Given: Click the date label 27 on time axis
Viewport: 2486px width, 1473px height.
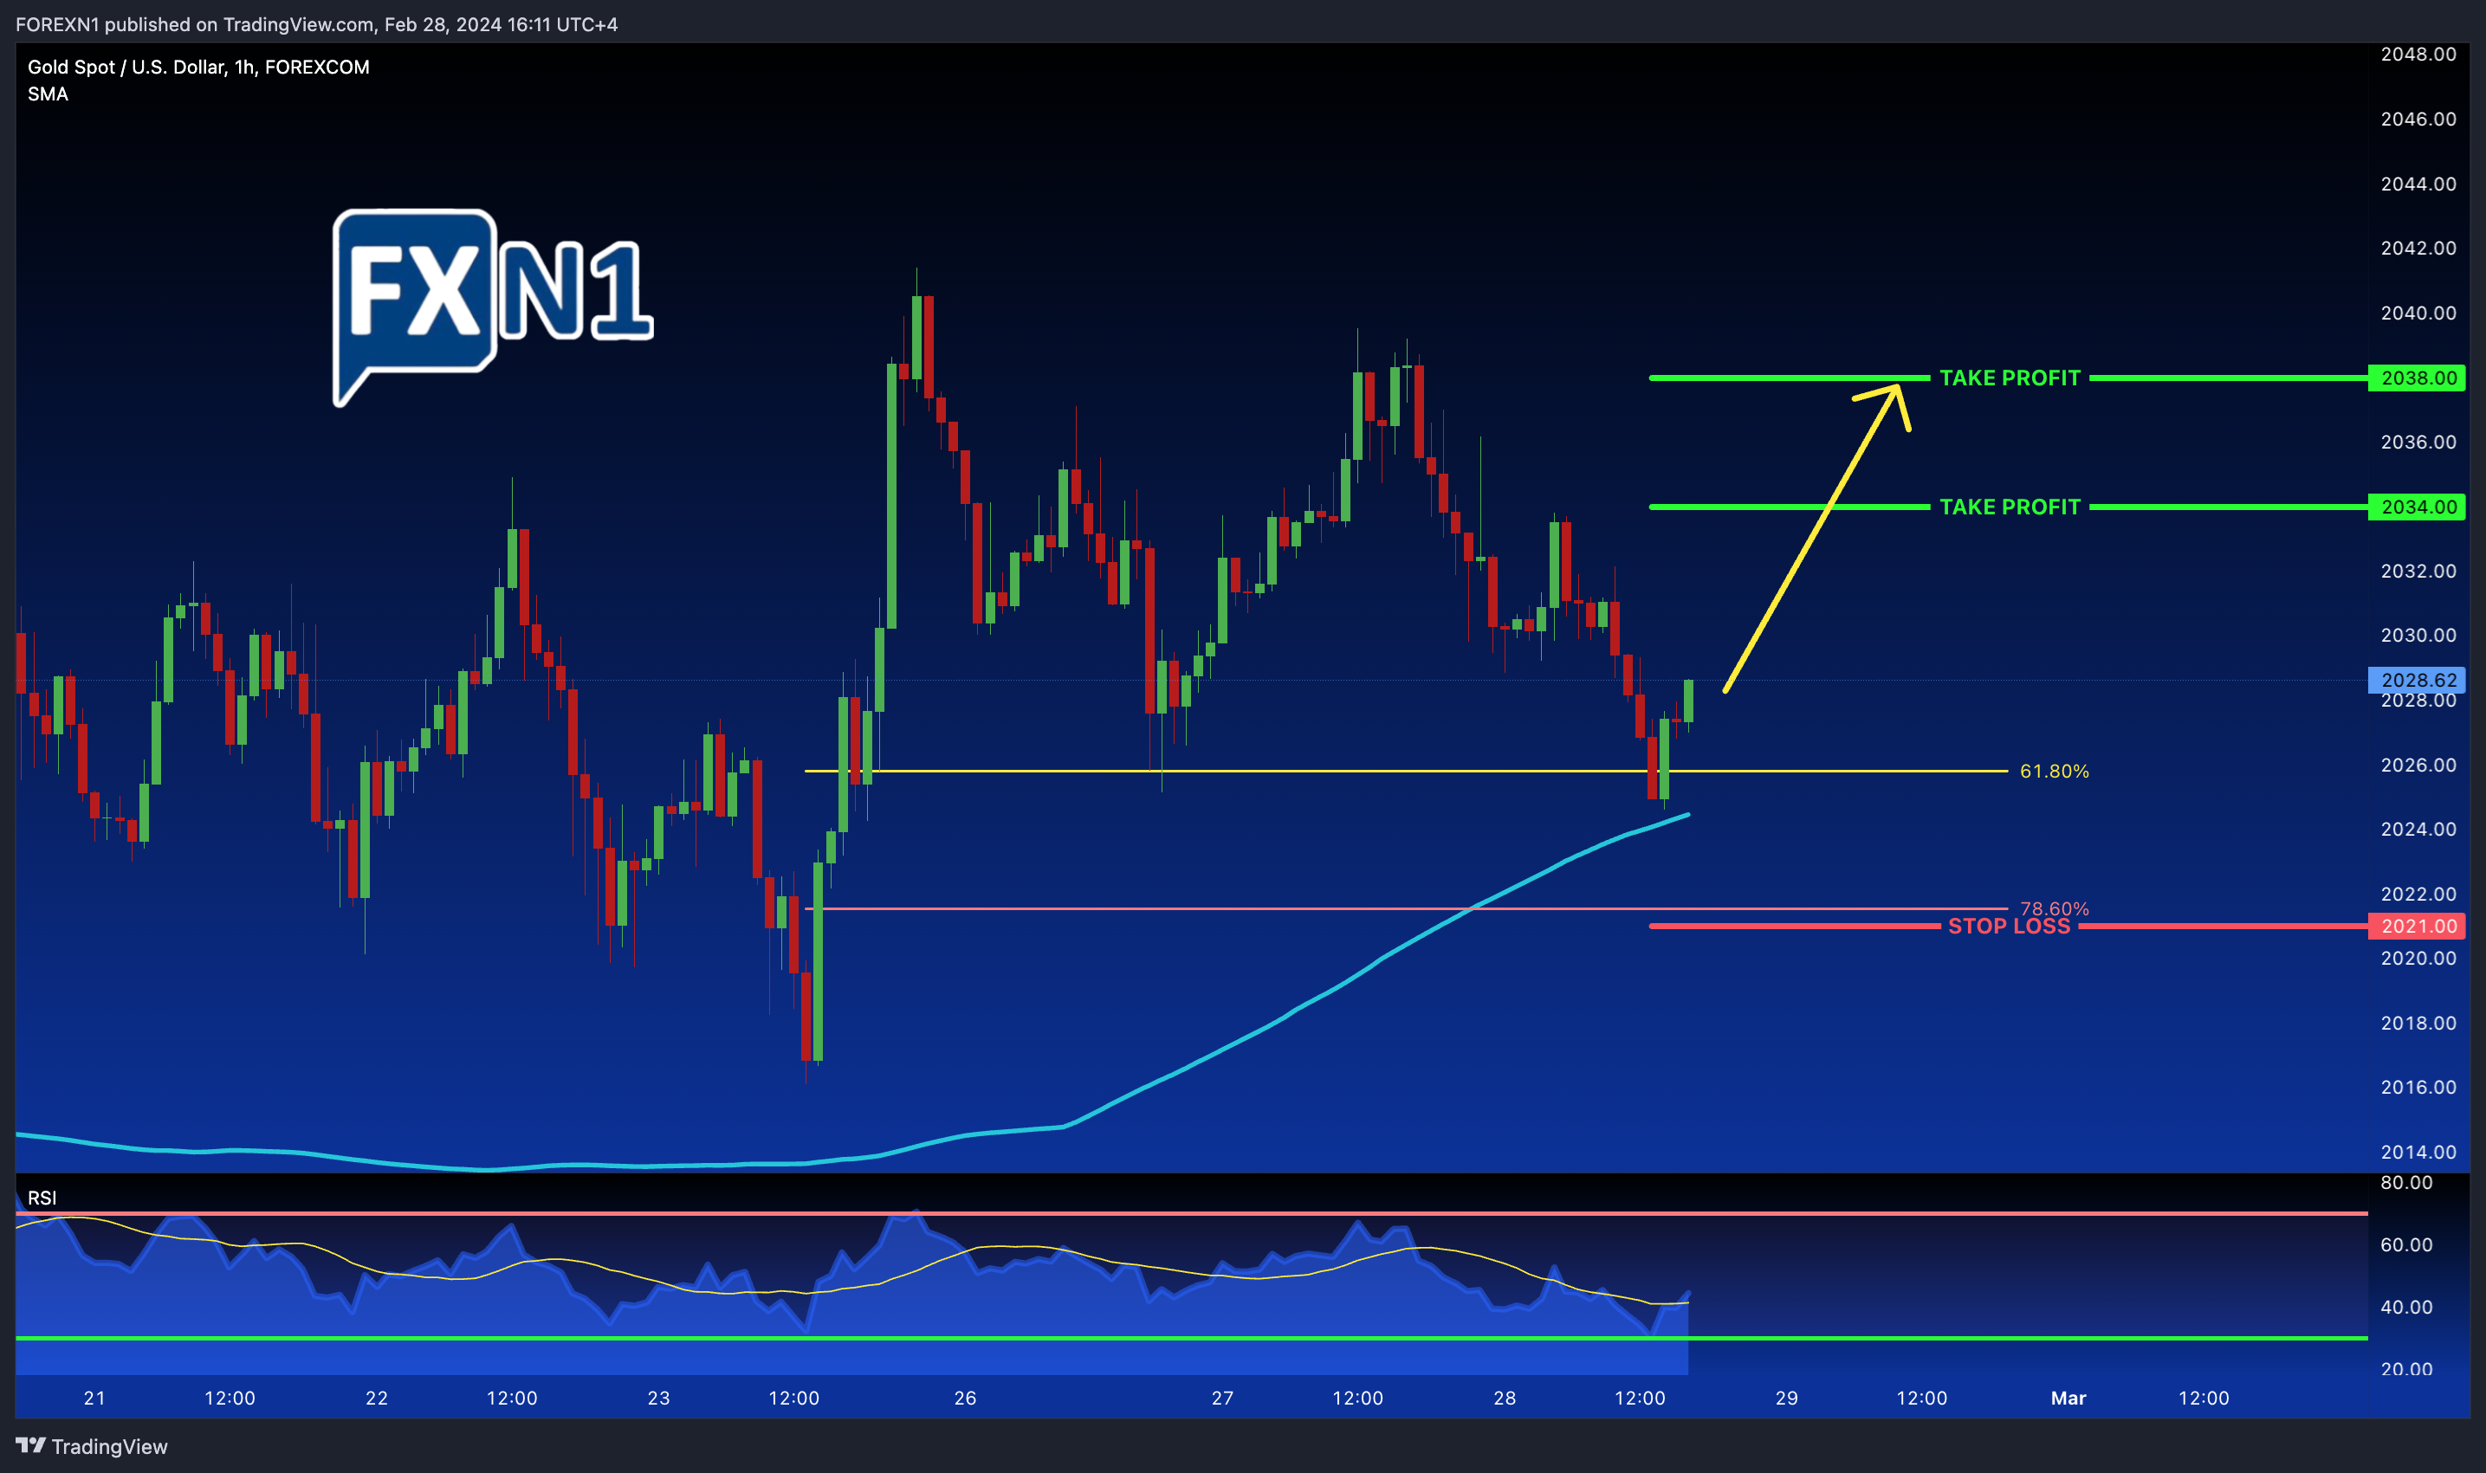Looking at the screenshot, I should [1223, 1398].
